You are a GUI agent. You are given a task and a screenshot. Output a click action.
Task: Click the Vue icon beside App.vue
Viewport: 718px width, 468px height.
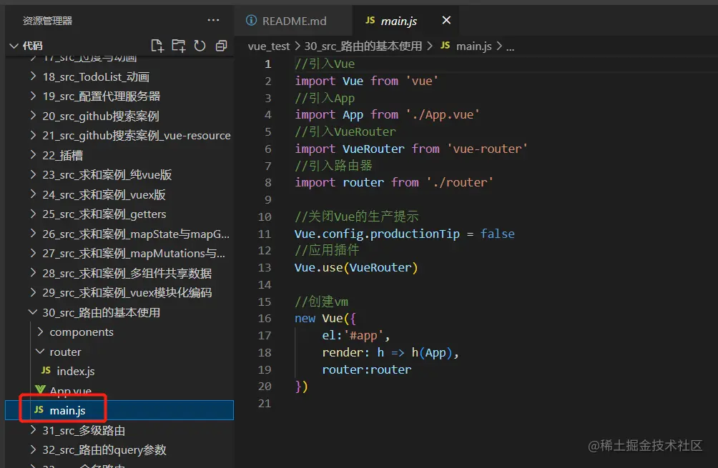click(40, 390)
